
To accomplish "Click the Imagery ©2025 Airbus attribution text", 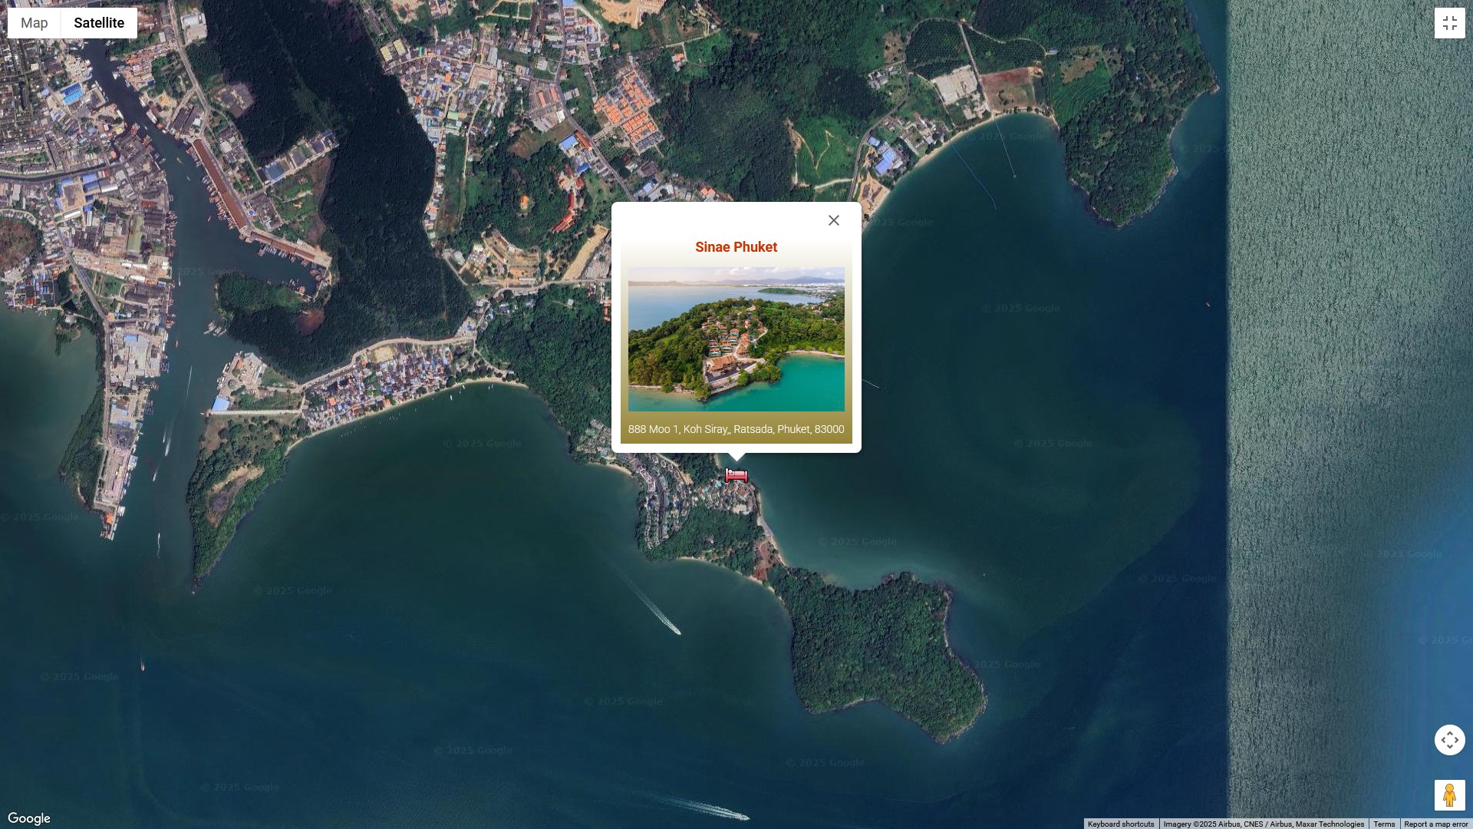I will pyautogui.click(x=1263, y=824).
